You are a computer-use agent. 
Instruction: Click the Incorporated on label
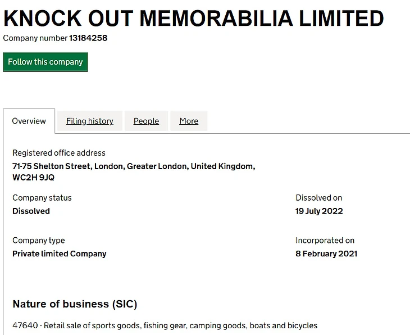[325, 241]
